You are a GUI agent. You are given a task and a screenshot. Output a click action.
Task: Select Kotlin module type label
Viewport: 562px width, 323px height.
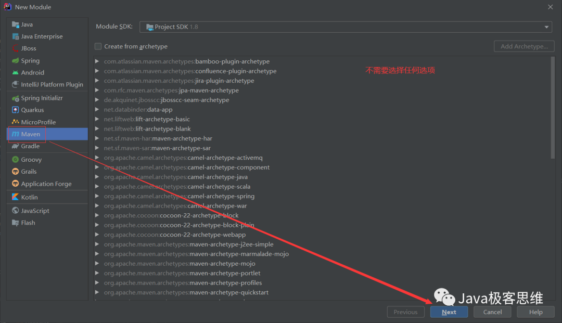click(x=29, y=197)
